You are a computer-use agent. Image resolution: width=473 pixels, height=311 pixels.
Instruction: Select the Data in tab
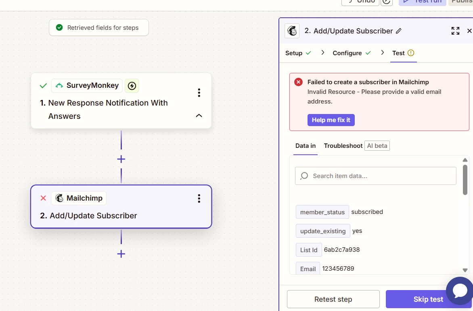(x=305, y=146)
